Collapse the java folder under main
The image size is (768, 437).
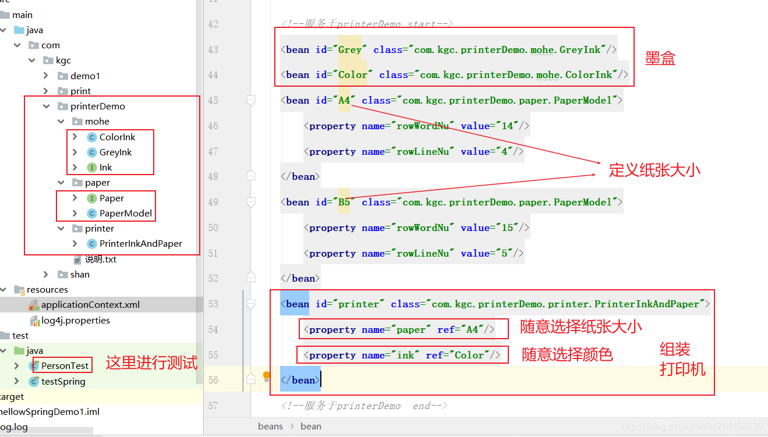point(4,30)
